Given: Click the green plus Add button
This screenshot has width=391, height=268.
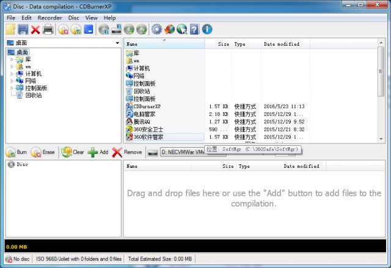Looking at the screenshot, I should coord(98,152).
